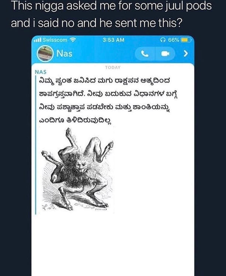Tap the 3:53 AM clock
The width and height of the screenshot is (226, 276).
point(113,40)
